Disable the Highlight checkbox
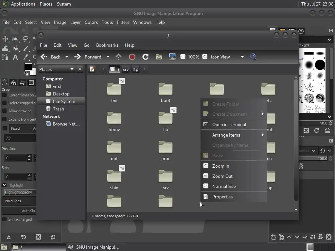This screenshot has height=251, width=335. [4, 185]
